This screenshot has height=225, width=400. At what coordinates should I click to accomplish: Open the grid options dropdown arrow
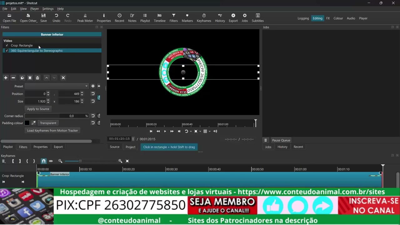[210, 132]
